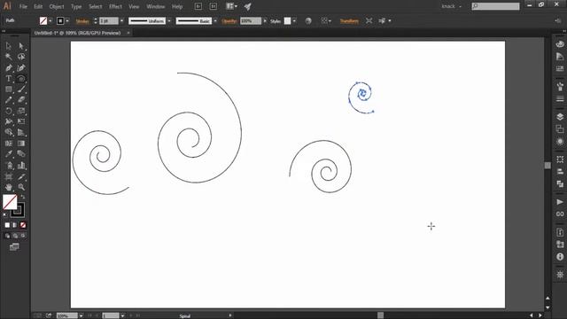Screen dimensions: 567x319
Task: Select the Pencil tool
Action: click(8, 100)
